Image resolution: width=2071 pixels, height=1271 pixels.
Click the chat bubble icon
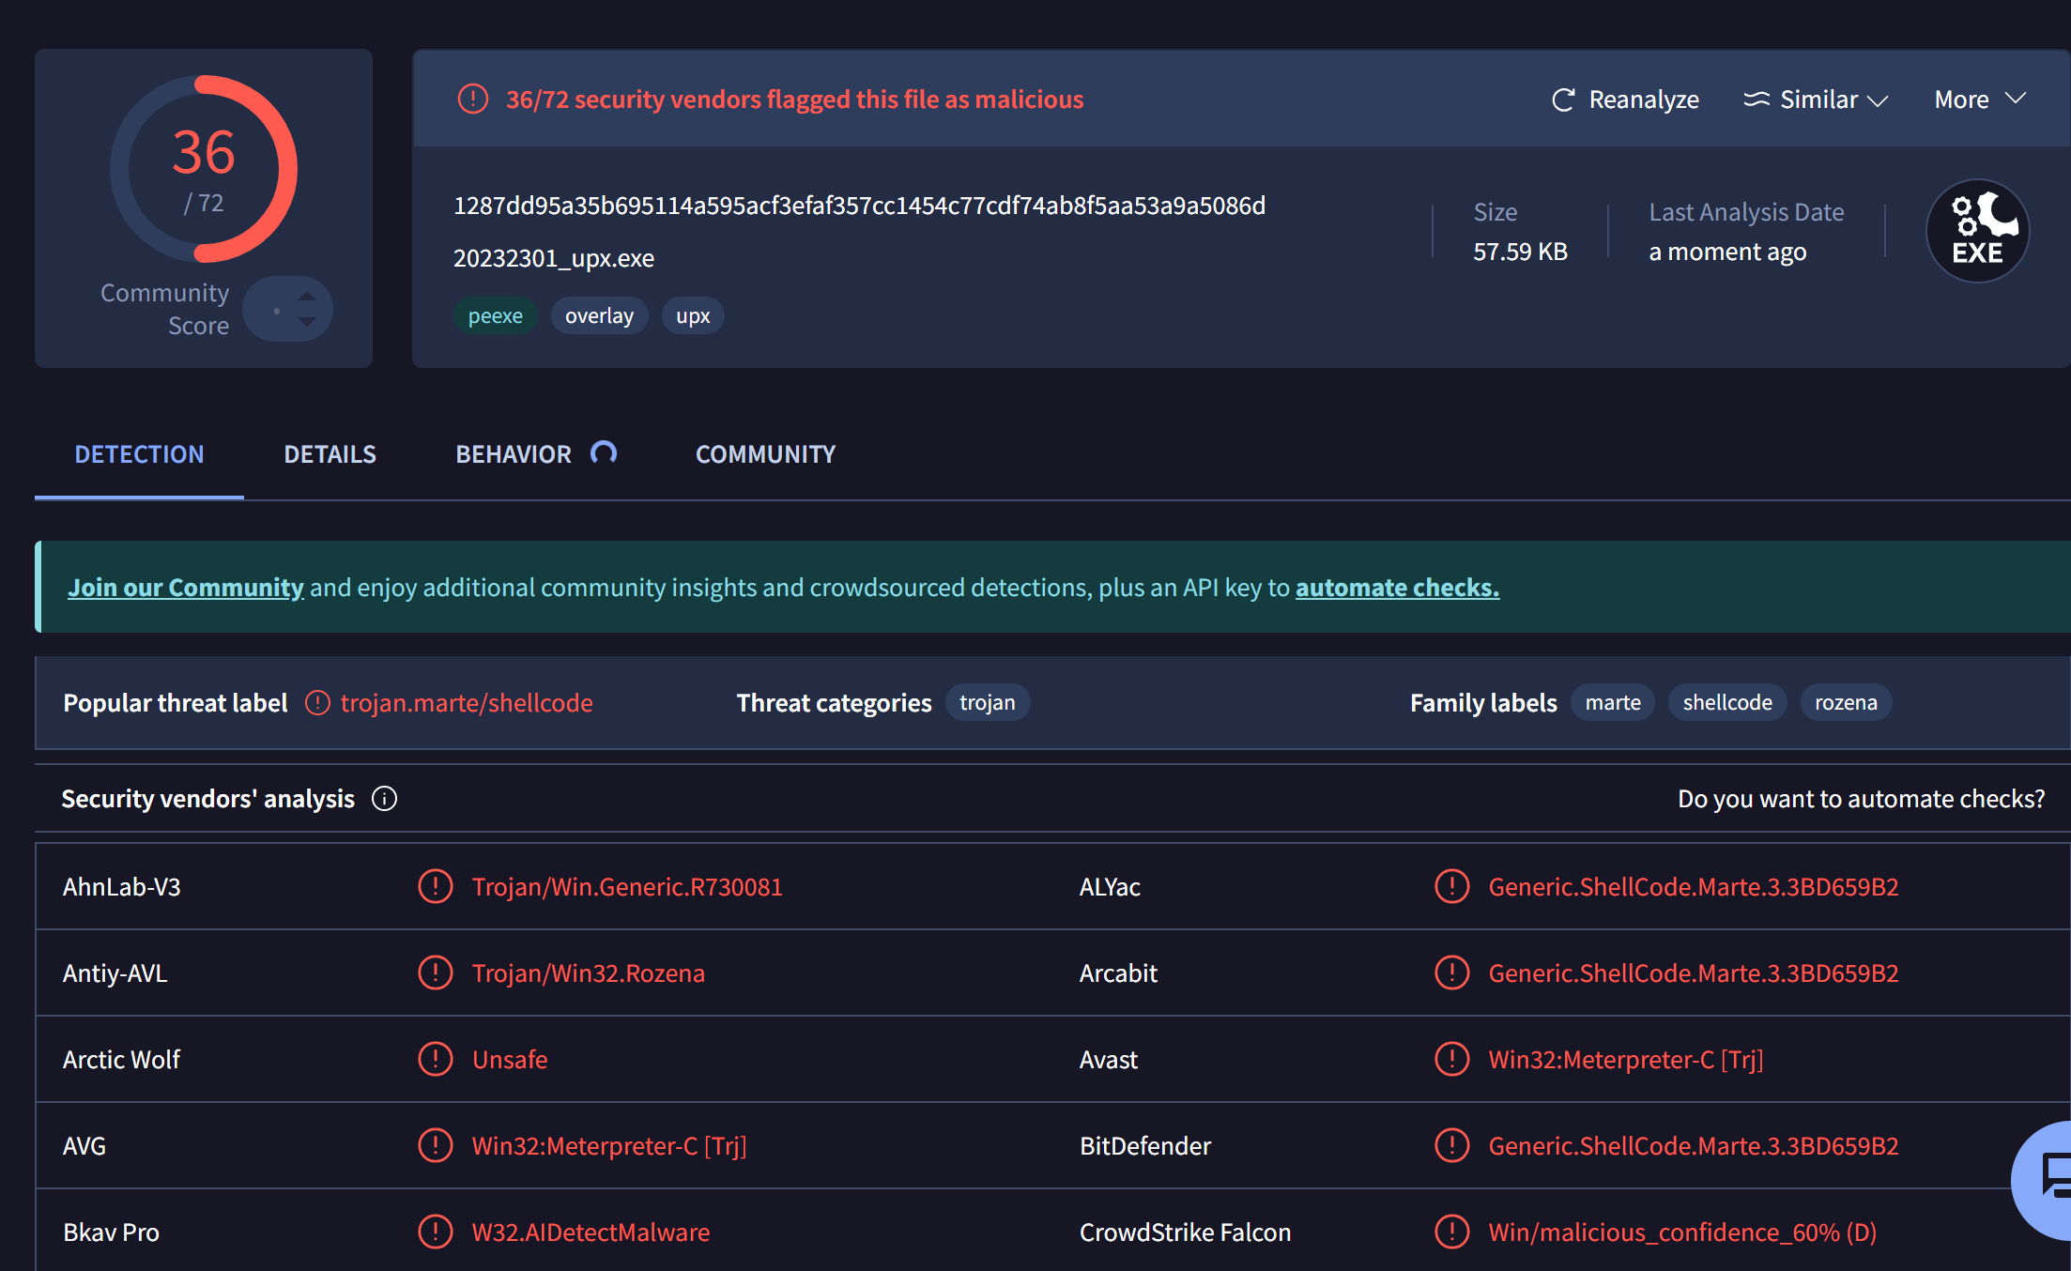[x=2054, y=1176]
